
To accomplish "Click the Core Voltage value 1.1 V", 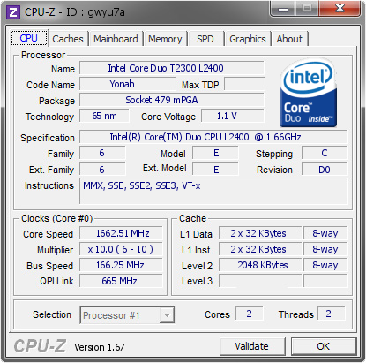I will point(233,116).
